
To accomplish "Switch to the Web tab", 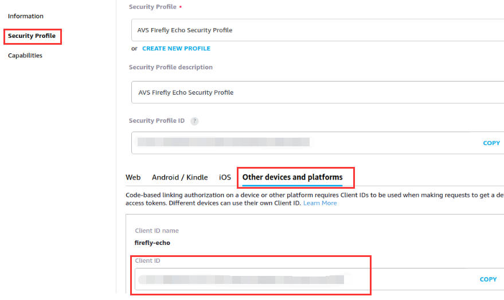I will pyautogui.click(x=133, y=177).
